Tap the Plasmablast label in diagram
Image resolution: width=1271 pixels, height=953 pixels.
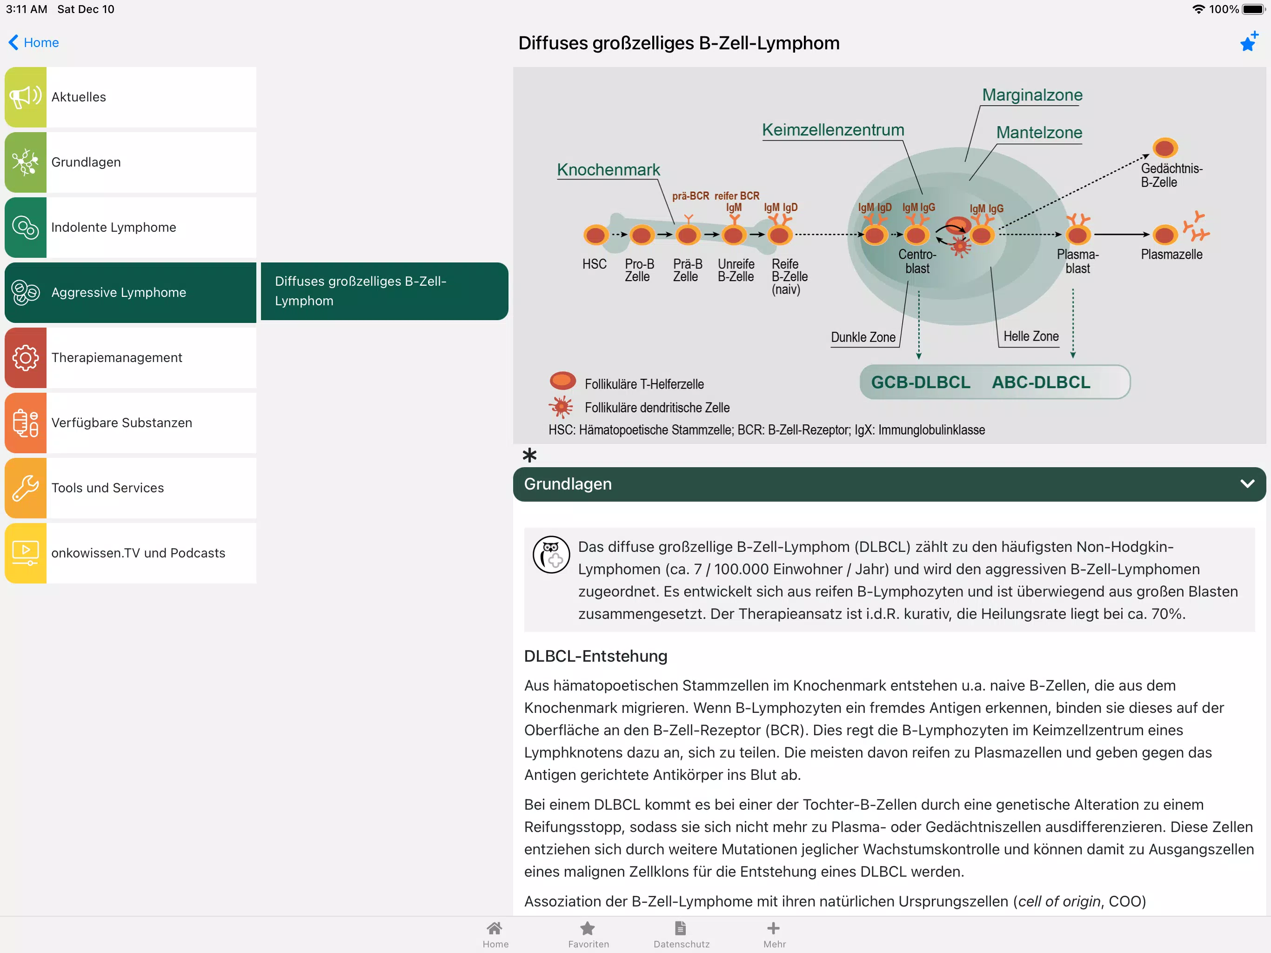pos(1077,262)
